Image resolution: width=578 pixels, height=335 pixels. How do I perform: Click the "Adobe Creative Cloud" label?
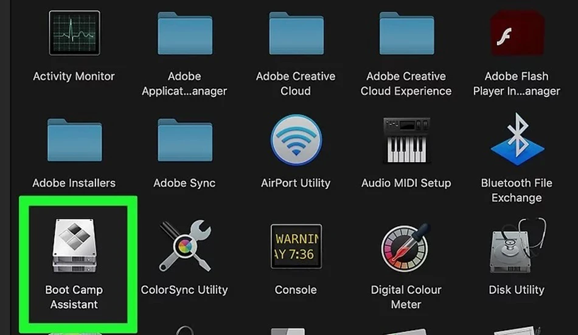(296, 84)
